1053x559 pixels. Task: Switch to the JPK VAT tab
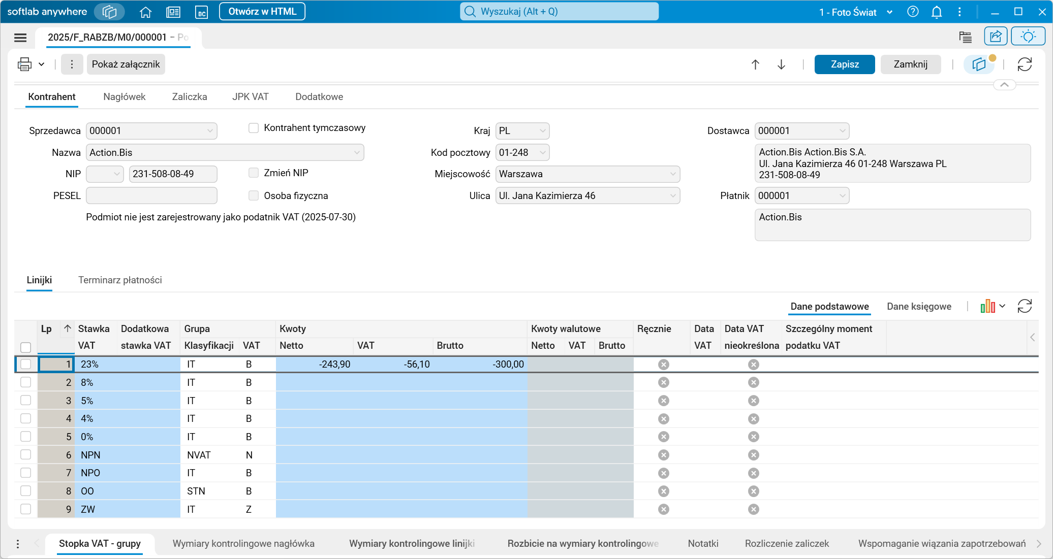coord(250,97)
